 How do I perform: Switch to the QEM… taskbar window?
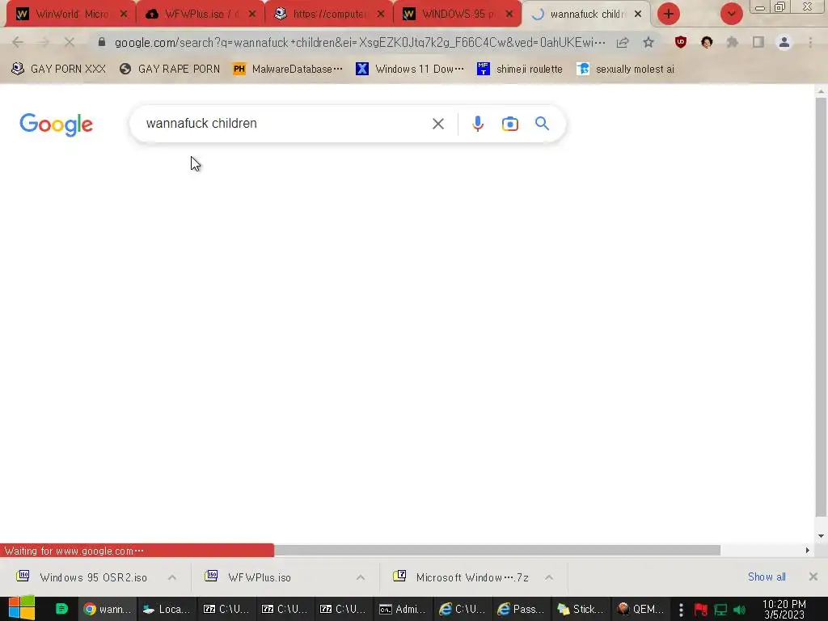[x=639, y=609]
